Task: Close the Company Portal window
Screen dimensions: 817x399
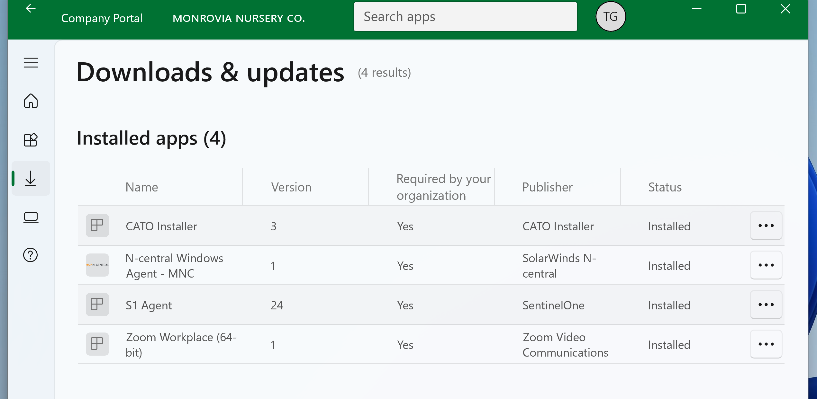Action: click(x=785, y=9)
